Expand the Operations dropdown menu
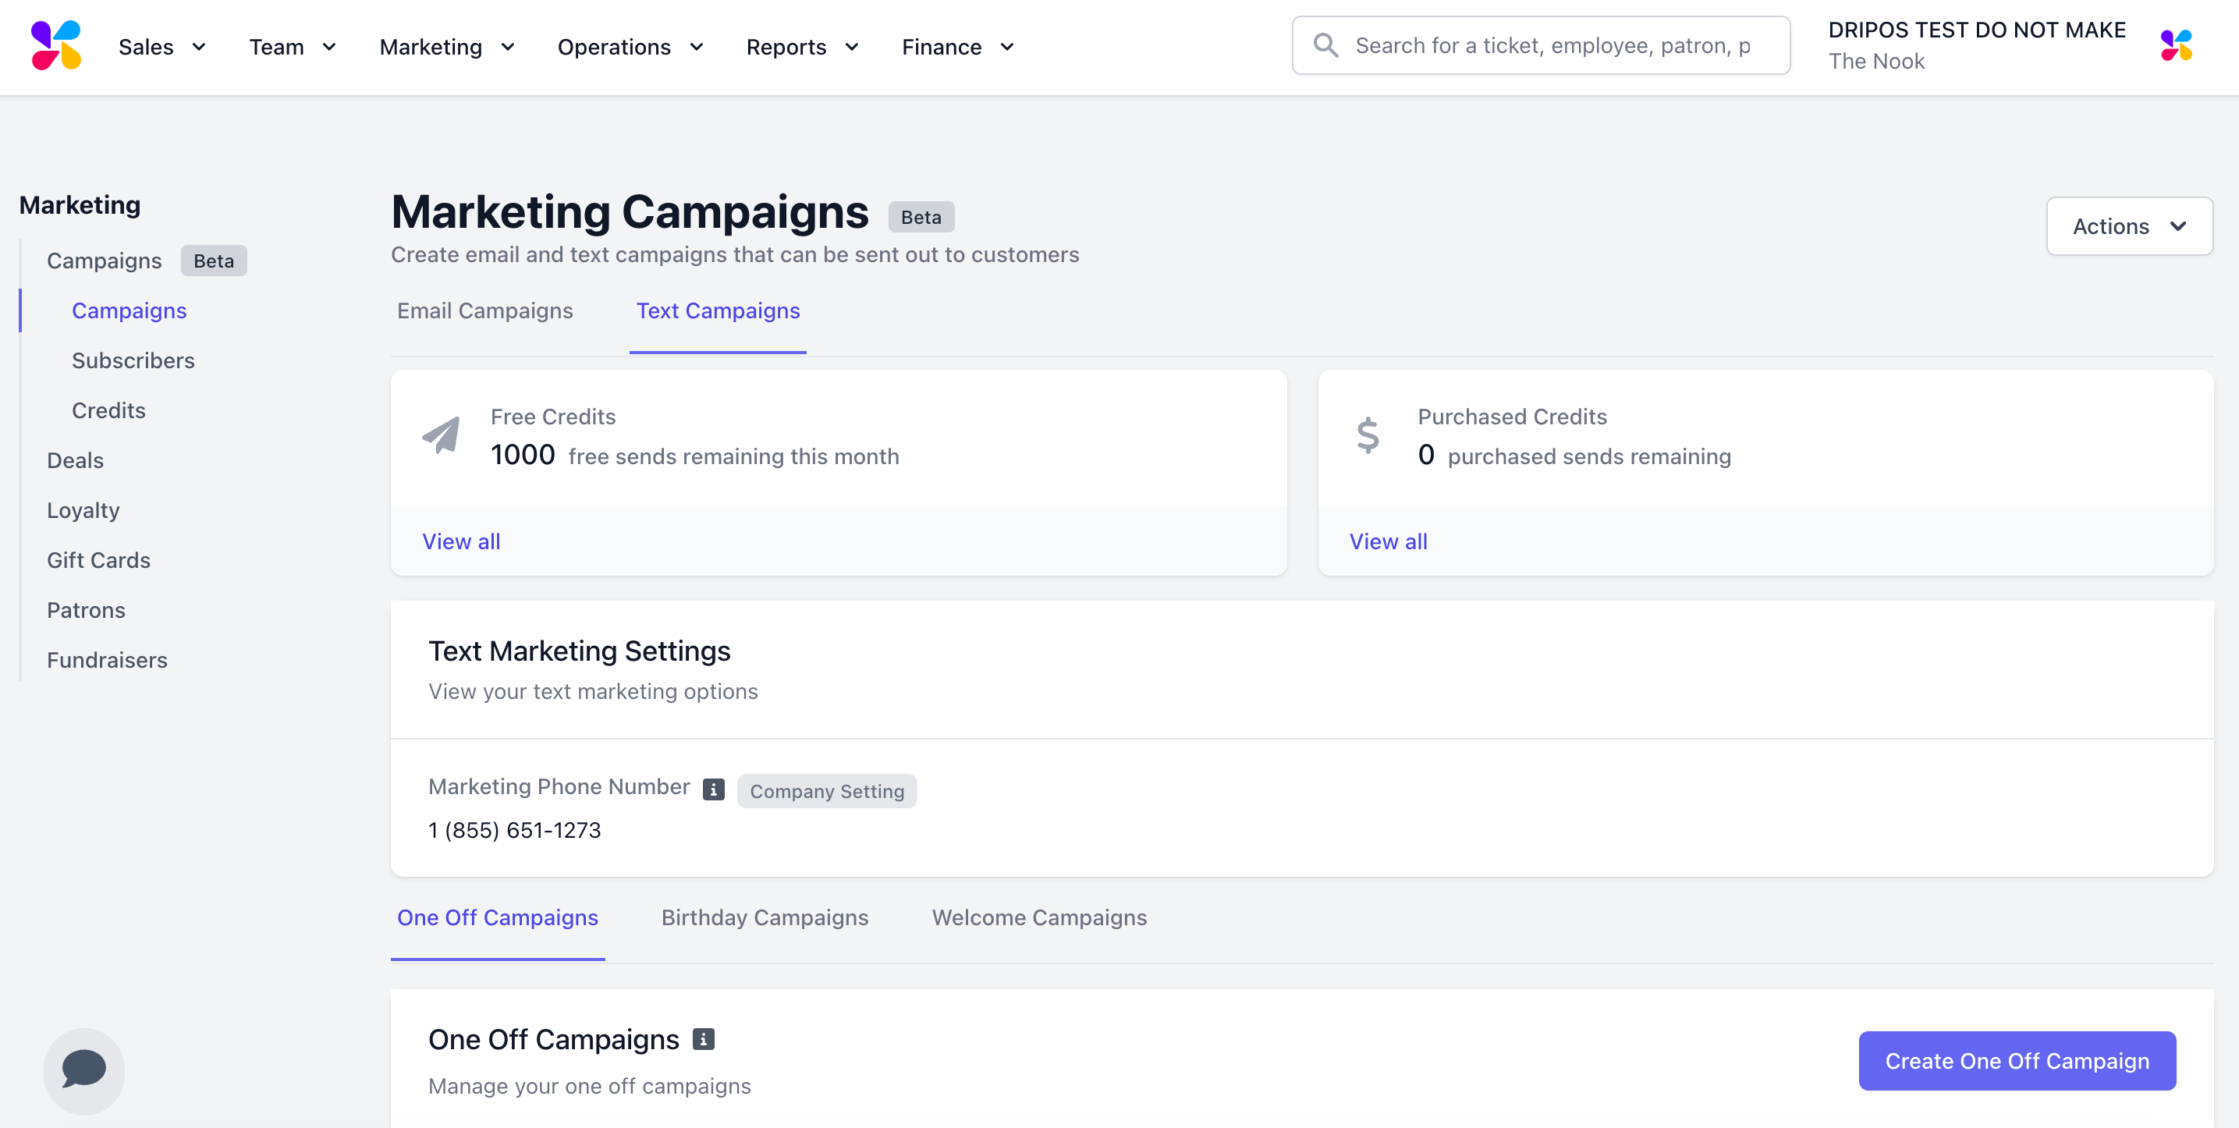2239x1128 pixels. (x=630, y=47)
